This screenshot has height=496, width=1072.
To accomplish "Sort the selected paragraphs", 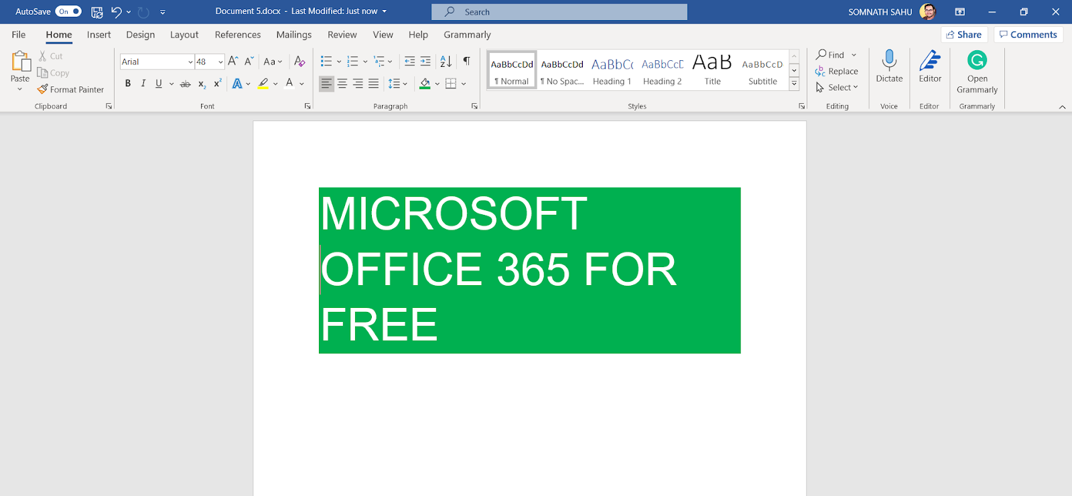I will click(x=446, y=62).
